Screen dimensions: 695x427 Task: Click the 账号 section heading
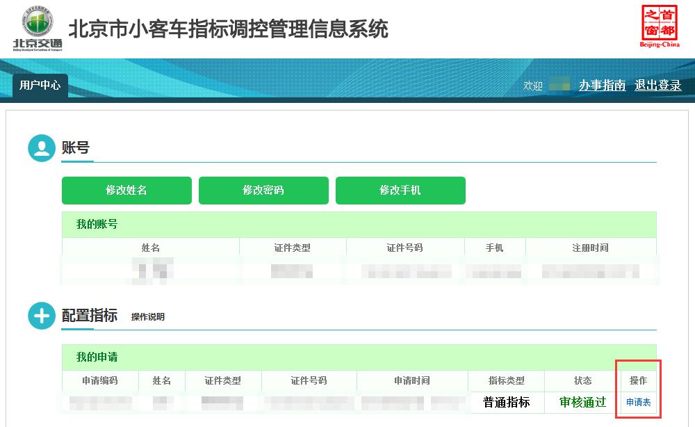[x=76, y=147]
